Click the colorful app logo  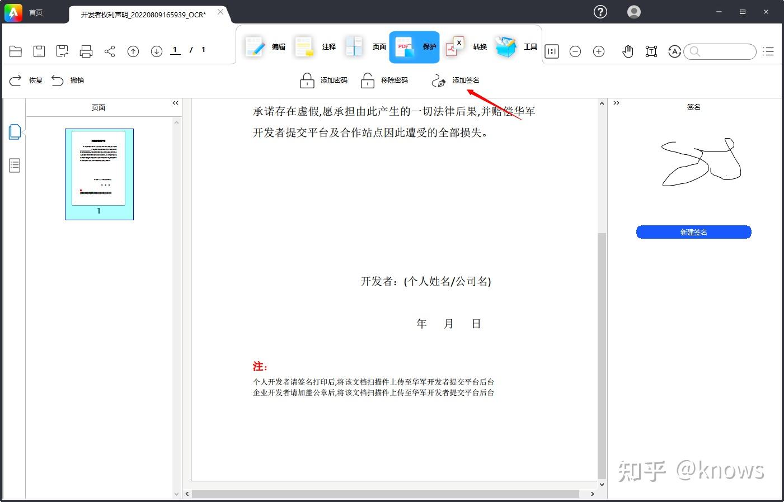(x=13, y=12)
